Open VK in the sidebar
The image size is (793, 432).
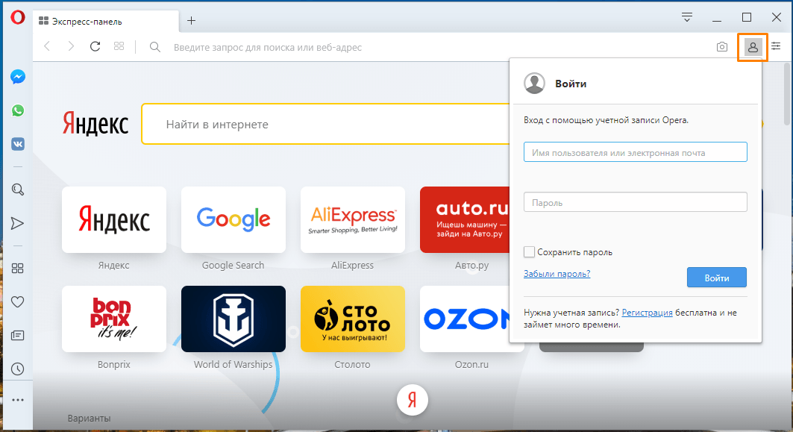coord(18,144)
